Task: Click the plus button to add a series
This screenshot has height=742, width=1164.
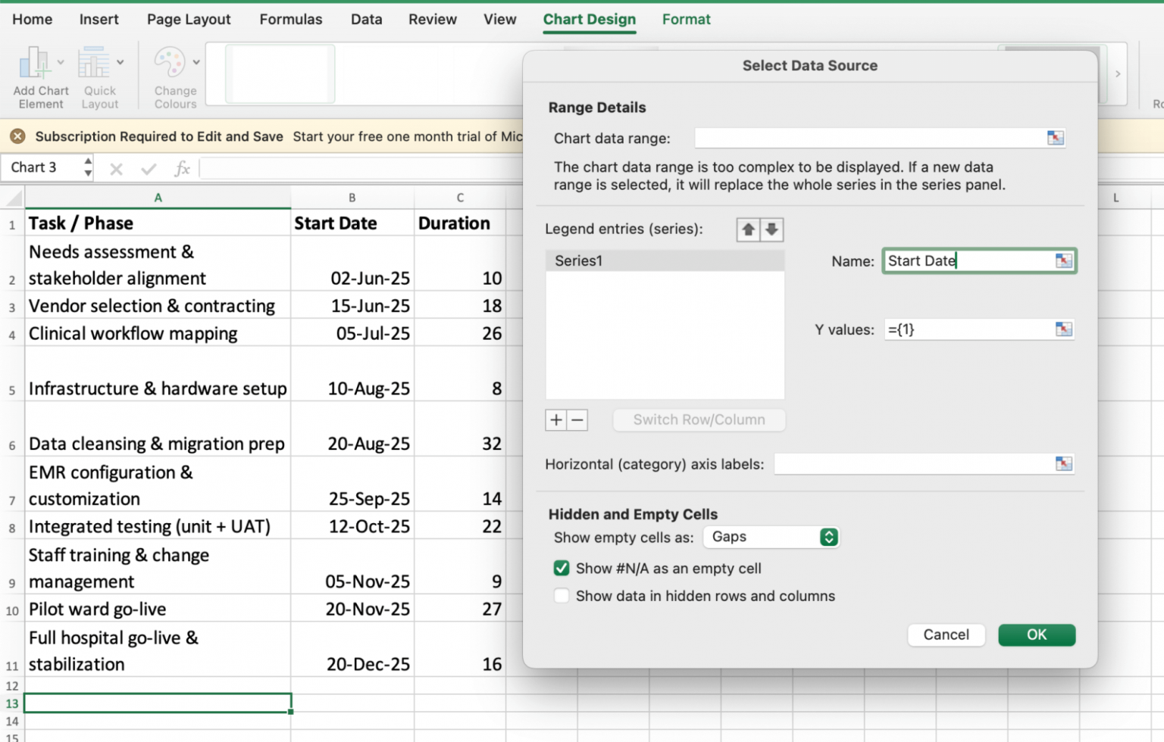Action: (x=555, y=419)
